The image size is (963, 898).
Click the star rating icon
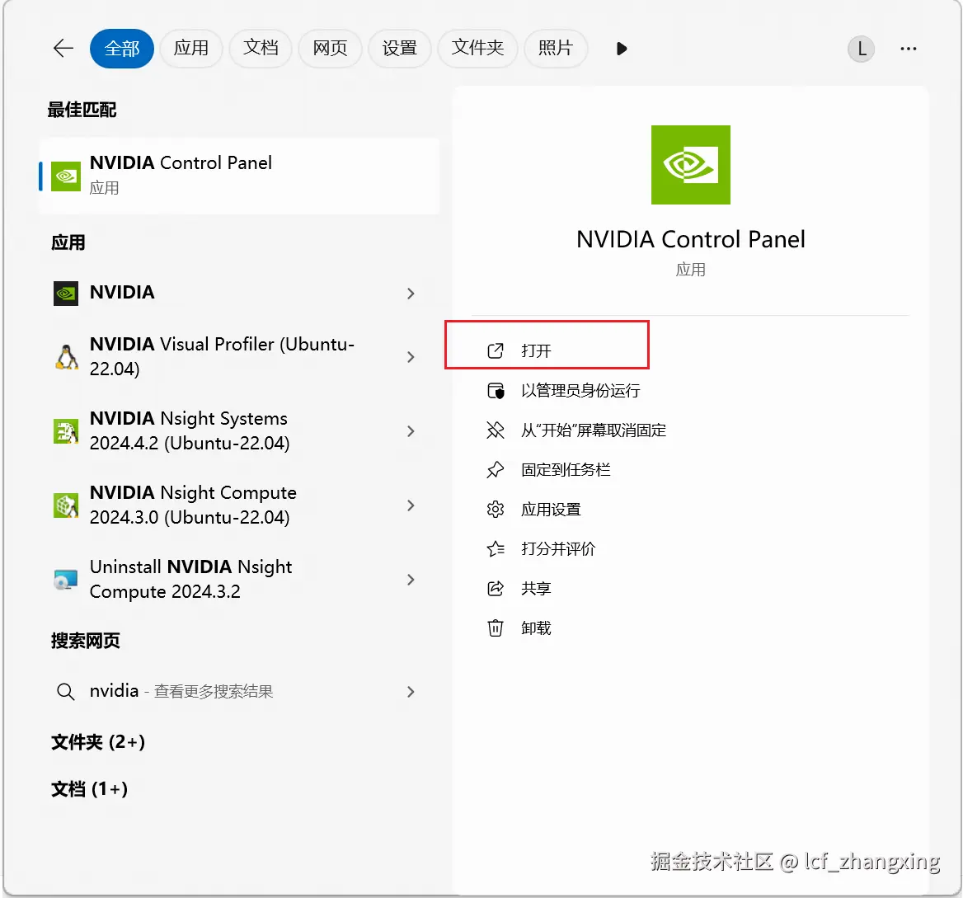tap(496, 548)
